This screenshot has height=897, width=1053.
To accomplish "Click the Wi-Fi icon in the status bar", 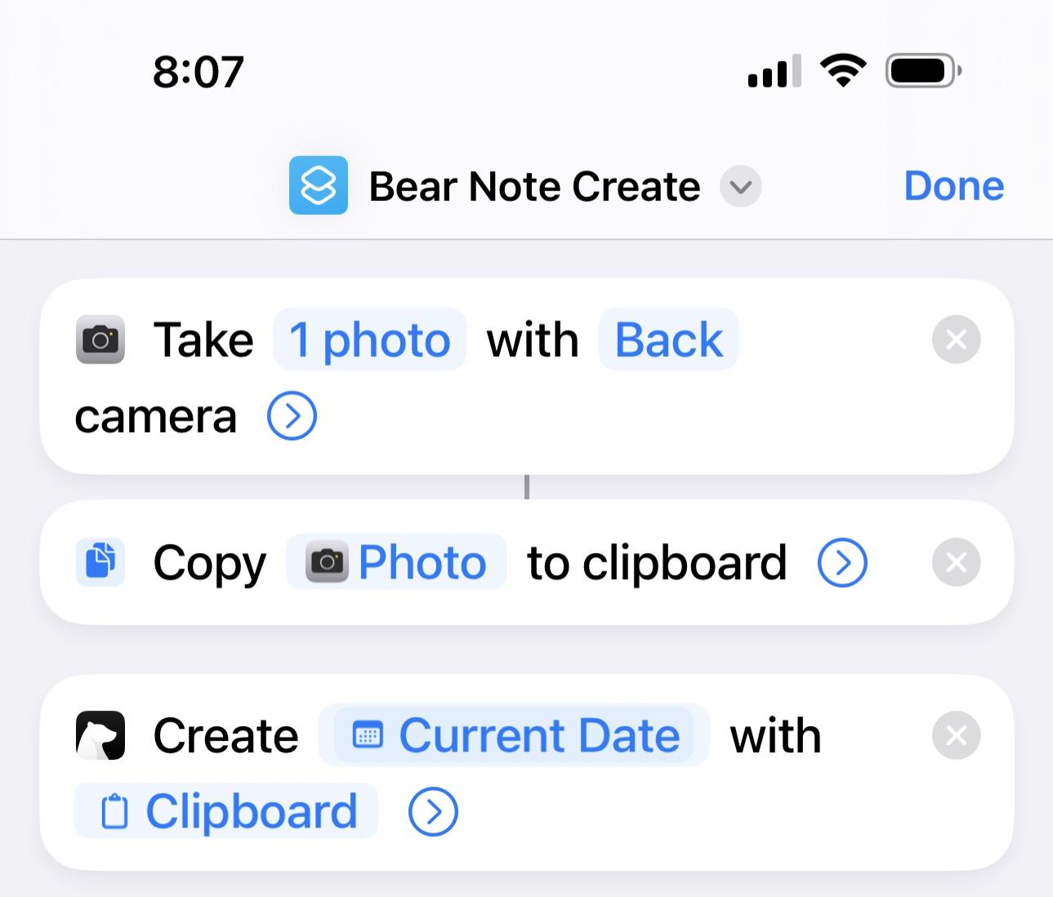I will [x=843, y=70].
